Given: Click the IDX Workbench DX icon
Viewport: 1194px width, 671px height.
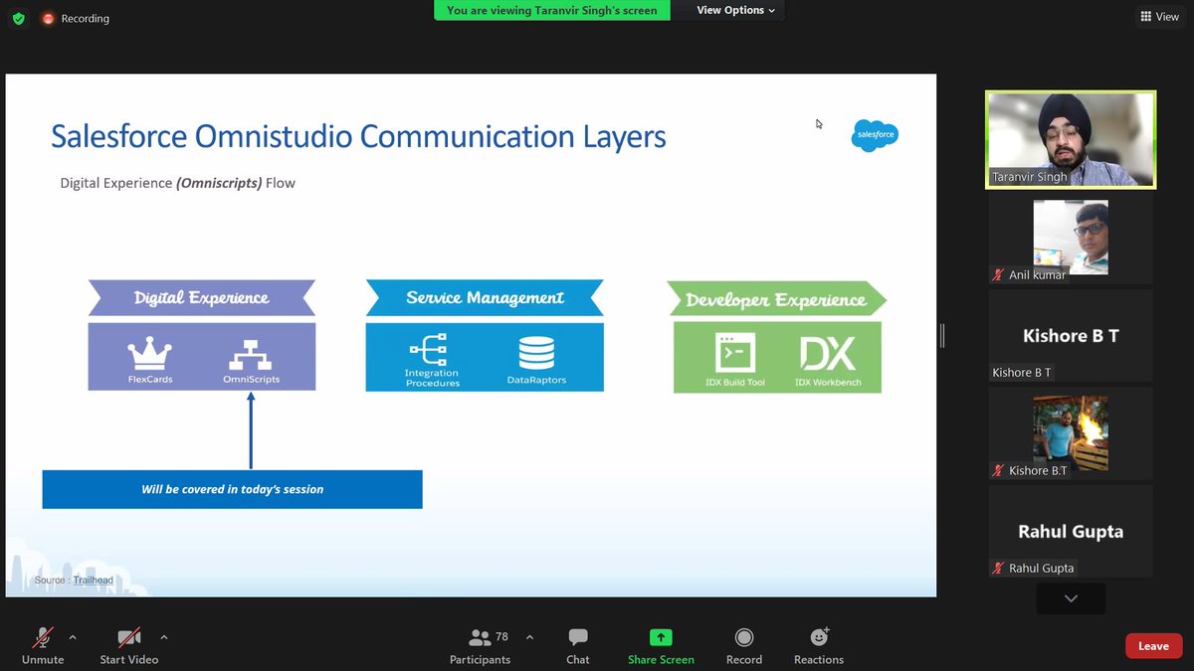Looking at the screenshot, I should pos(828,353).
